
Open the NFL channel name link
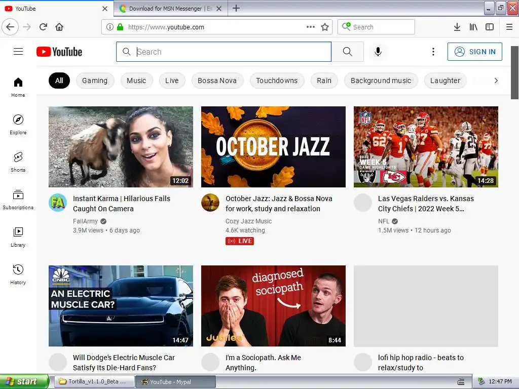click(384, 221)
